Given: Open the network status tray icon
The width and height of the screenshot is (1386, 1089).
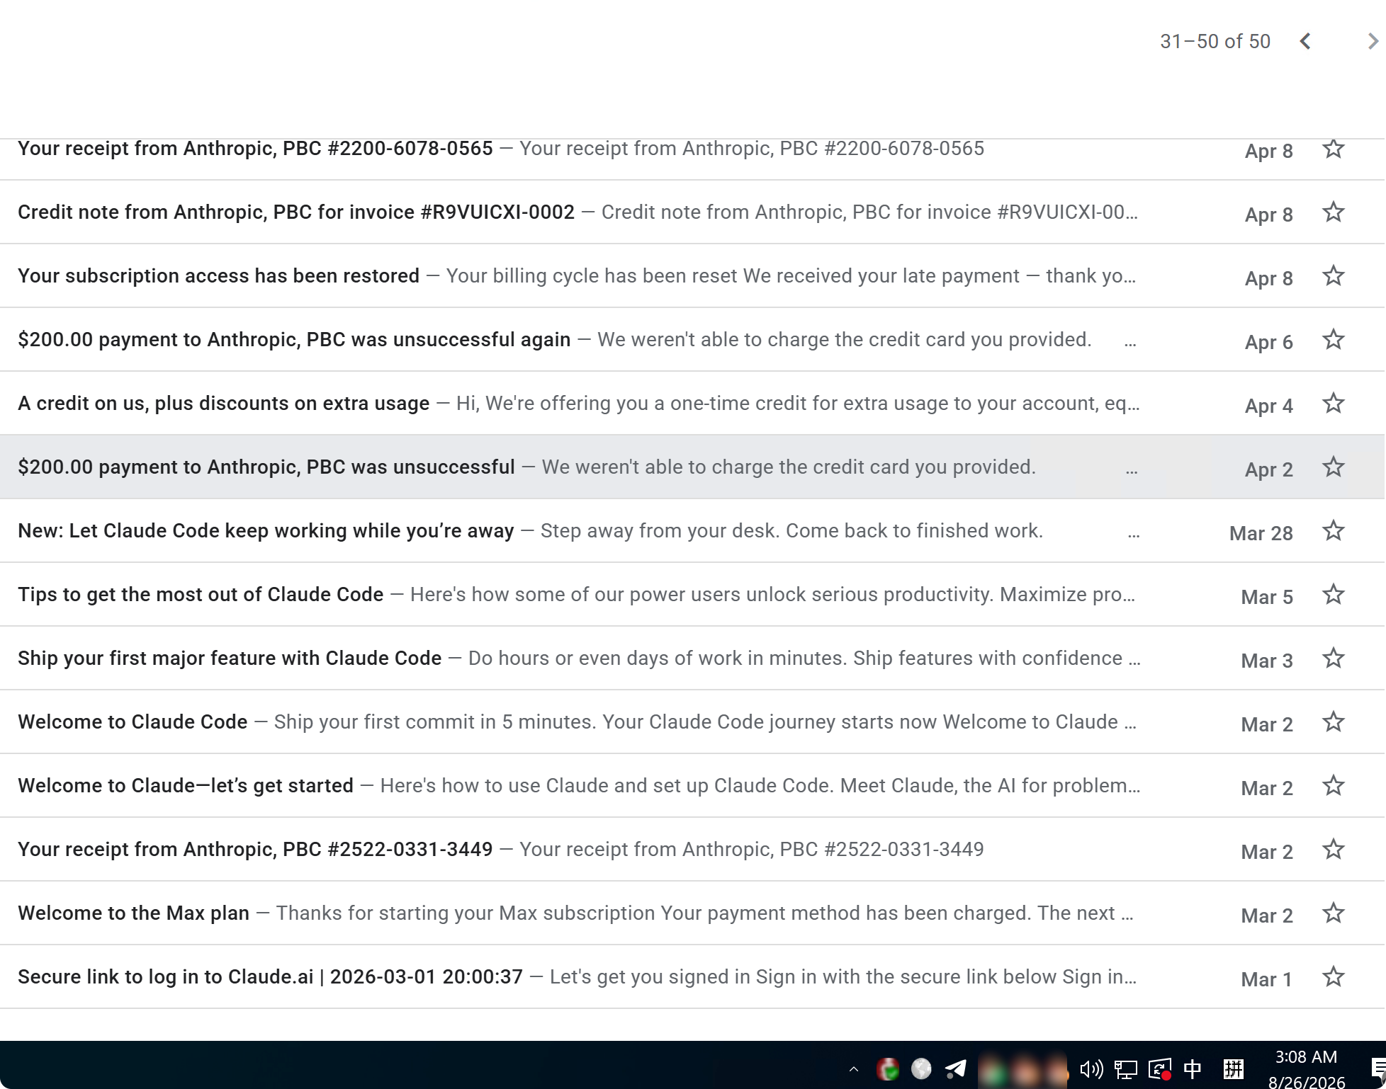Looking at the screenshot, I should pyautogui.click(x=1126, y=1069).
